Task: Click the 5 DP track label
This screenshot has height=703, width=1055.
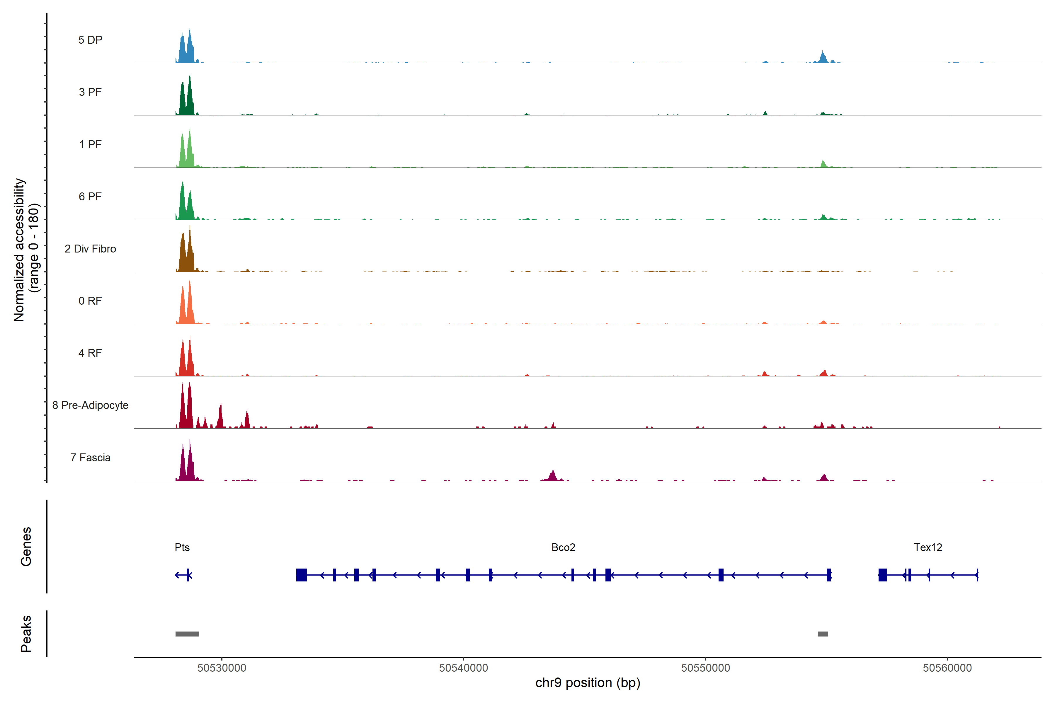Action: click(90, 40)
